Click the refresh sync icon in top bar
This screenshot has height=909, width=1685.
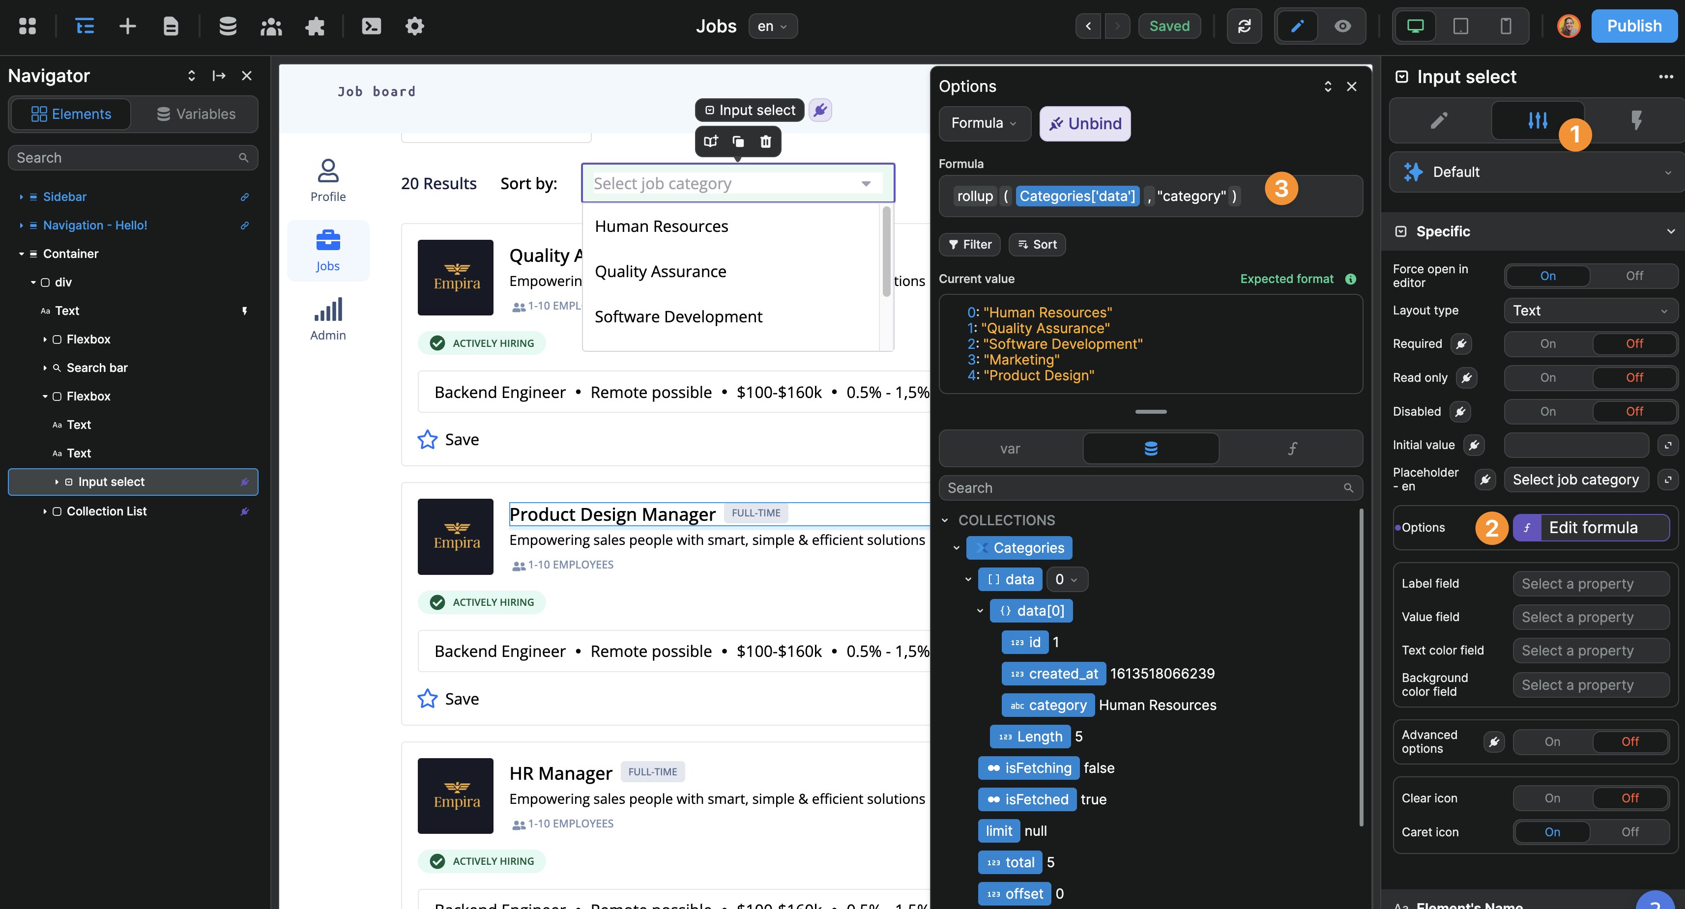tap(1244, 26)
